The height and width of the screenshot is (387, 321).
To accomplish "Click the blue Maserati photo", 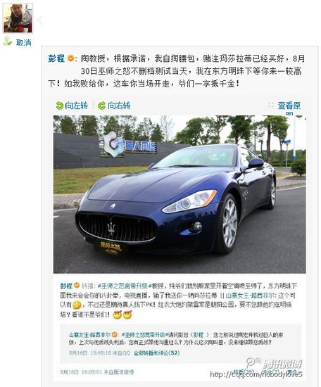I will click(180, 194).
